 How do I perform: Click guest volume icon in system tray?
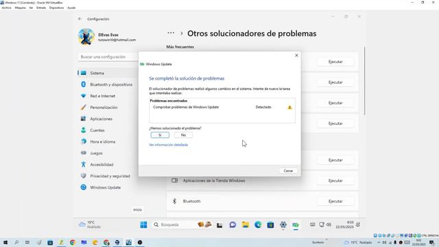tap(329, 224)
